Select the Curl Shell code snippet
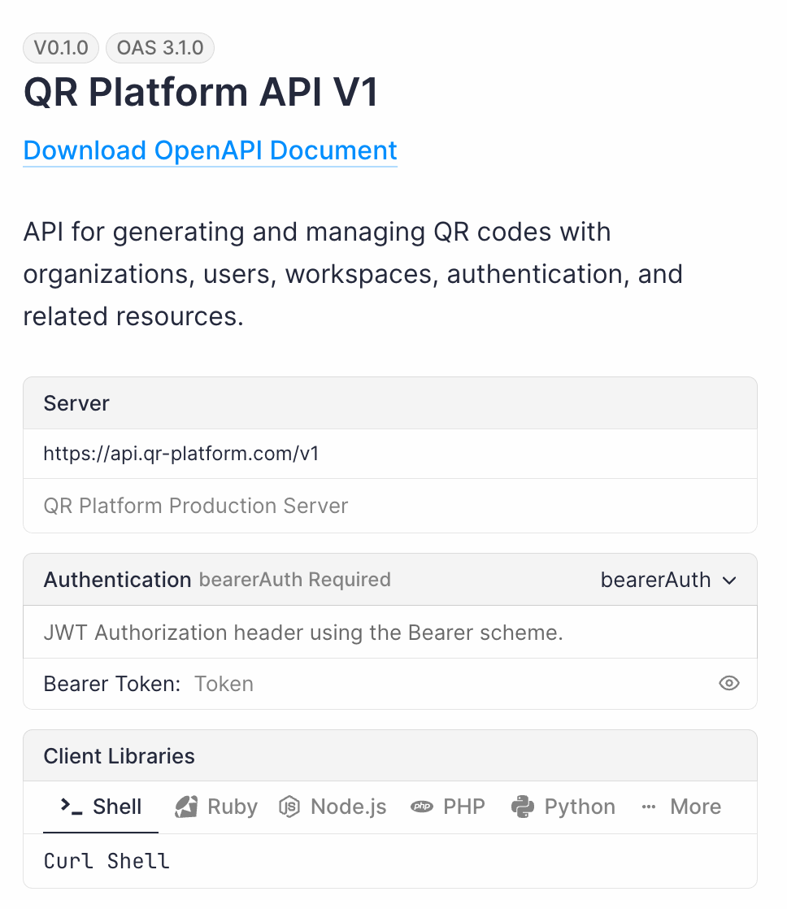The width and height of the screenshot is (787, 909). (x=107, y=860)
